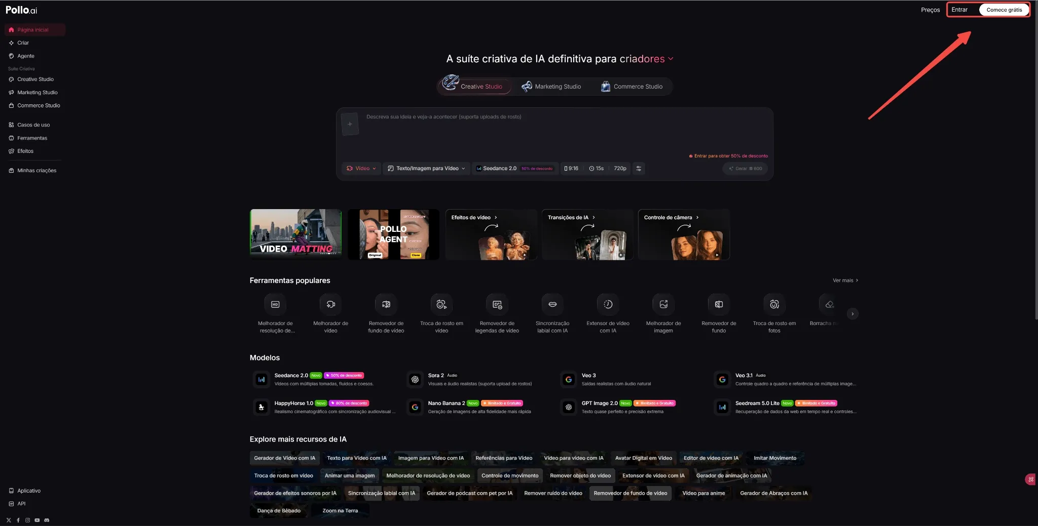This screenshot has width=1038, height=526.
Task: Click the Pollo.ai logo
Action: (x=21, y=10)
